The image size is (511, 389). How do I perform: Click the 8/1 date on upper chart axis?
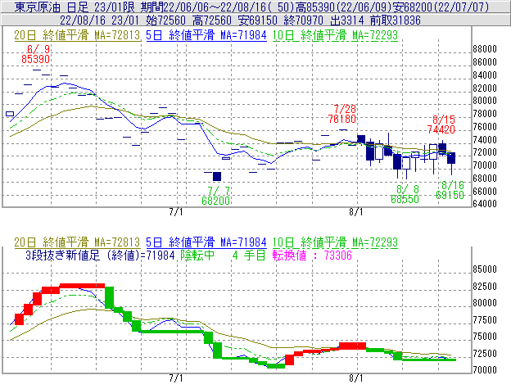pyautogui.click(x=356, y=212)
